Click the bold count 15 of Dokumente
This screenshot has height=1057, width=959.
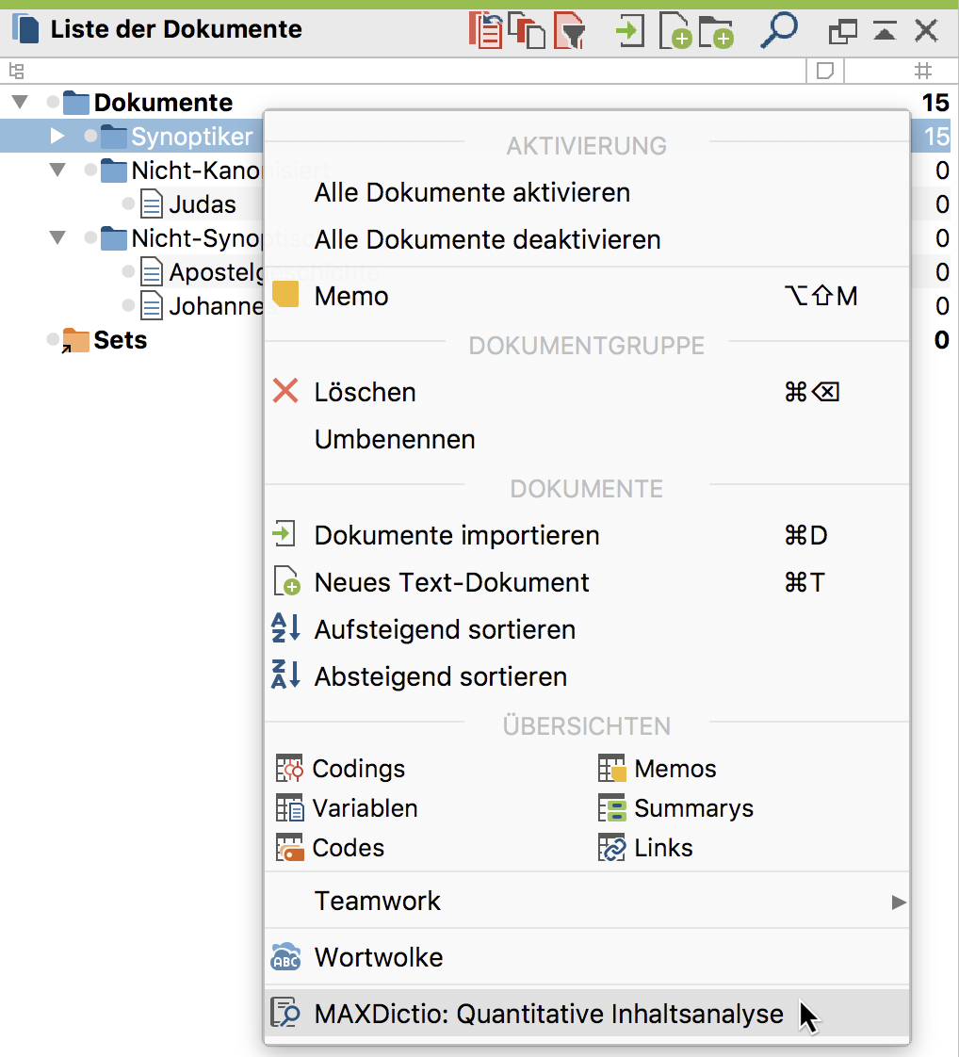[936, 103]
